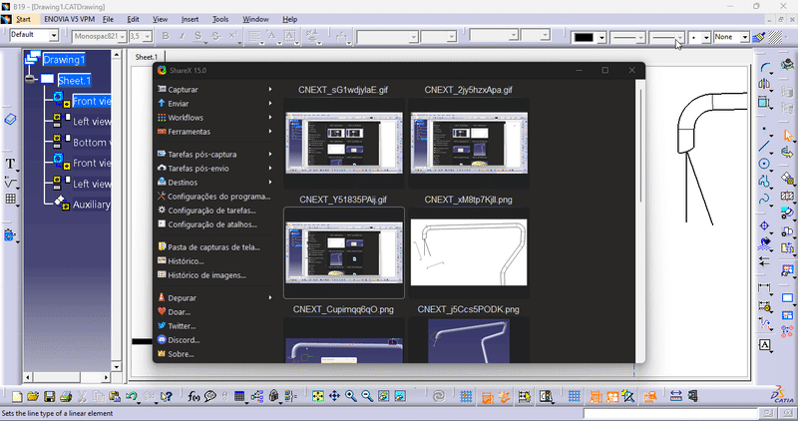Click the Frame boxed A icon in the right toolbar

coord(764,345)
